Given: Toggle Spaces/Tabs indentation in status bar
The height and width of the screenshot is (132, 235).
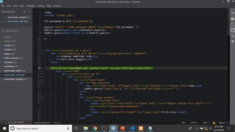Looking at the screenshot, I should tap(222, 122).
